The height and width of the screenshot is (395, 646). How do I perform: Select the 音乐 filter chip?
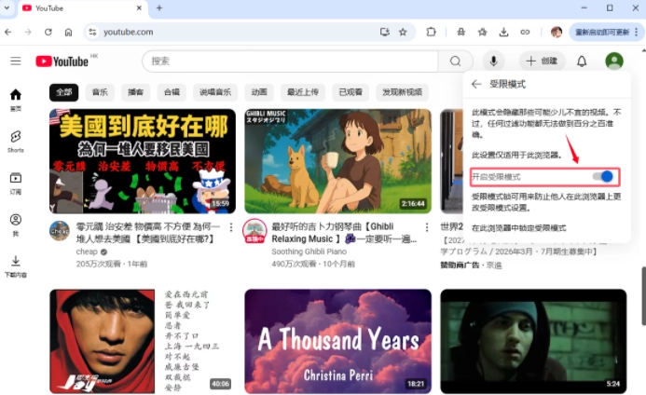(98, 92)
